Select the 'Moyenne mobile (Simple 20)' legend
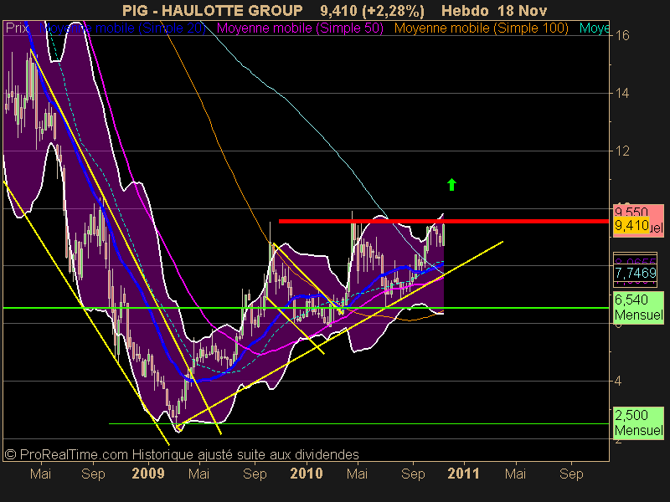 click(x=122, y=28)
